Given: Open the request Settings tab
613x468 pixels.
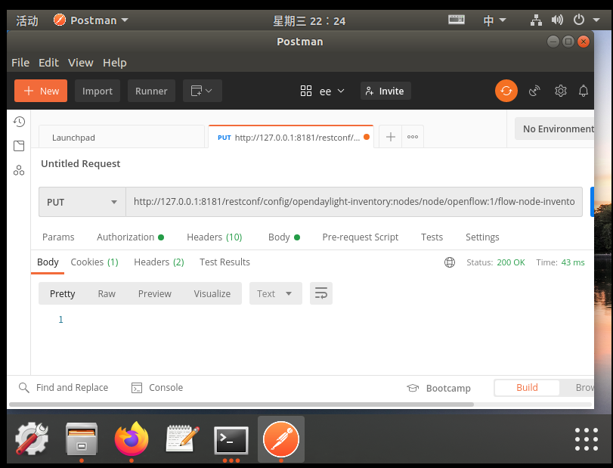Looking at the screenshot, I should tap(482, 237).
